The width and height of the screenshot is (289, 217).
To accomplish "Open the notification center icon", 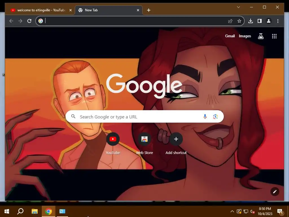I will point(280,212).
